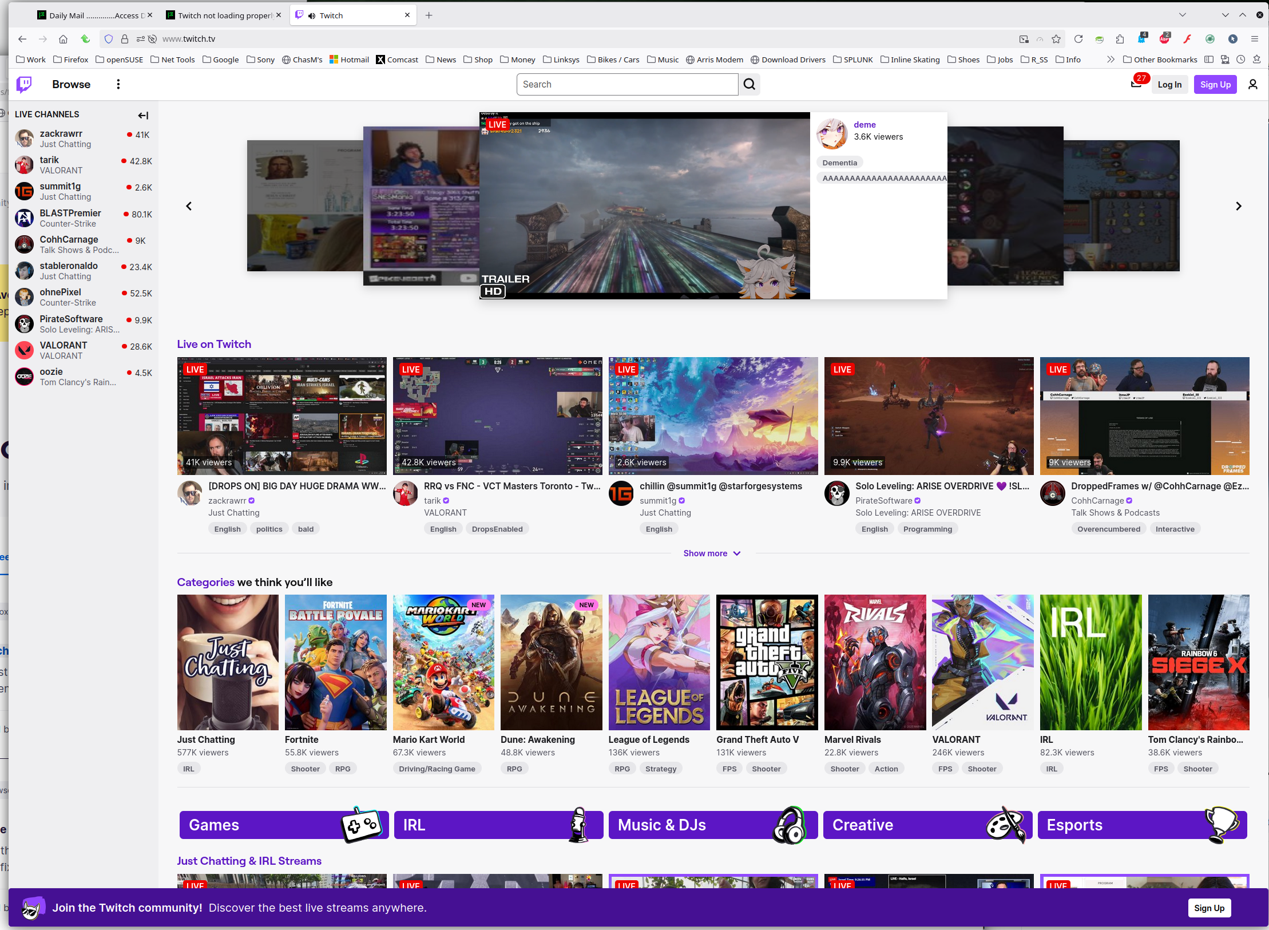Image resolution: width=1269 pixels, height=930 pixels.
Task: Open the list all tabs dropdown
Action: [1182, 15]
